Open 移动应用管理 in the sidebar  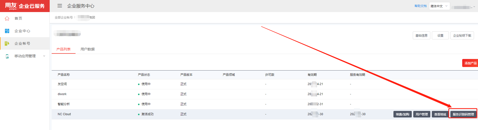point(25,56)
